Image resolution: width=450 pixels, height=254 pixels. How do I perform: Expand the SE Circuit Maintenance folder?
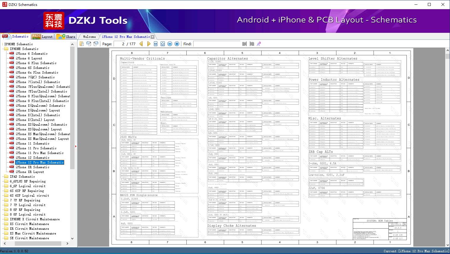point(6,238)
